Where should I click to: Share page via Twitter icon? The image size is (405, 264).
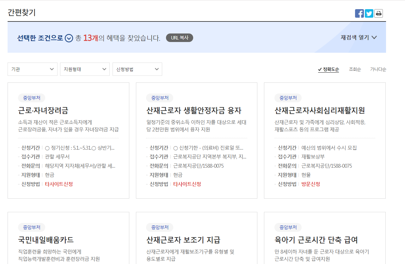369,13
